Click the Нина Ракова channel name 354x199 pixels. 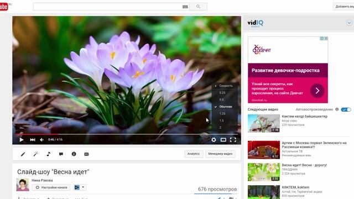(42, 180)
